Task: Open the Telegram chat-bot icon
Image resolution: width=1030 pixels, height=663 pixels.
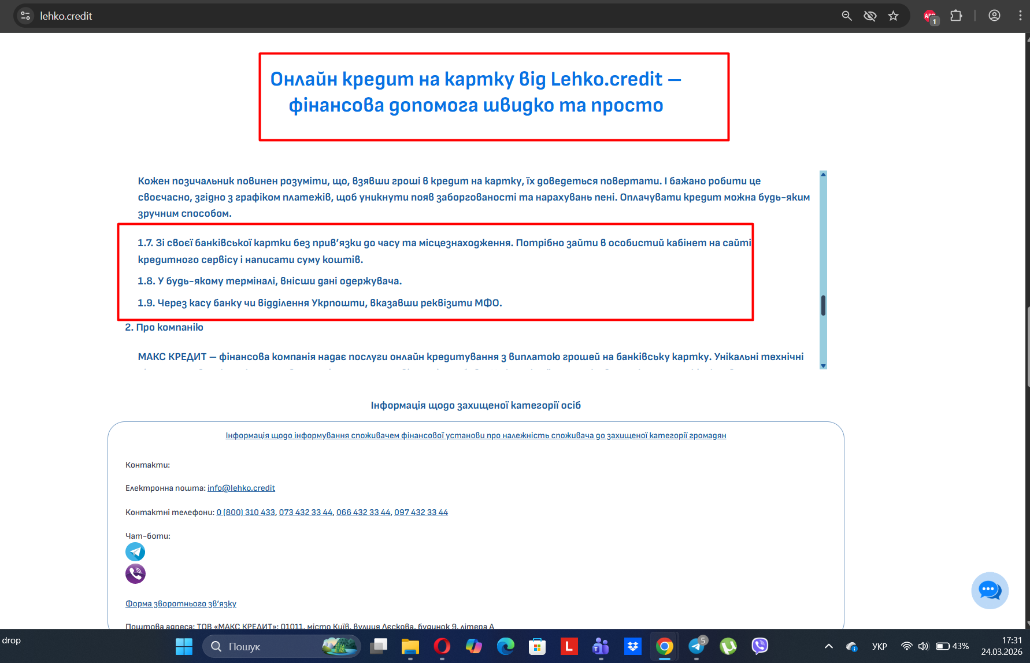Action: click(135, 552)
